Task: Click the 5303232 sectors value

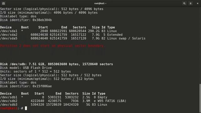Action: pos(72,97)
